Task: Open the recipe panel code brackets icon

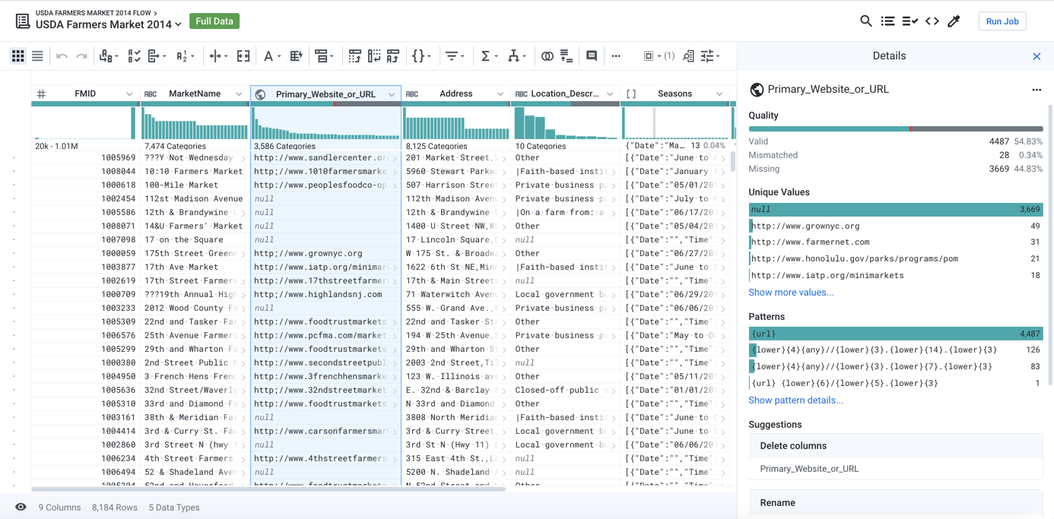Action: pyautogui.click(x=932, y=21)
